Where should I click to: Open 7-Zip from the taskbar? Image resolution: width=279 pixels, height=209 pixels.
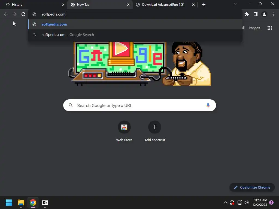coord(45,202)
